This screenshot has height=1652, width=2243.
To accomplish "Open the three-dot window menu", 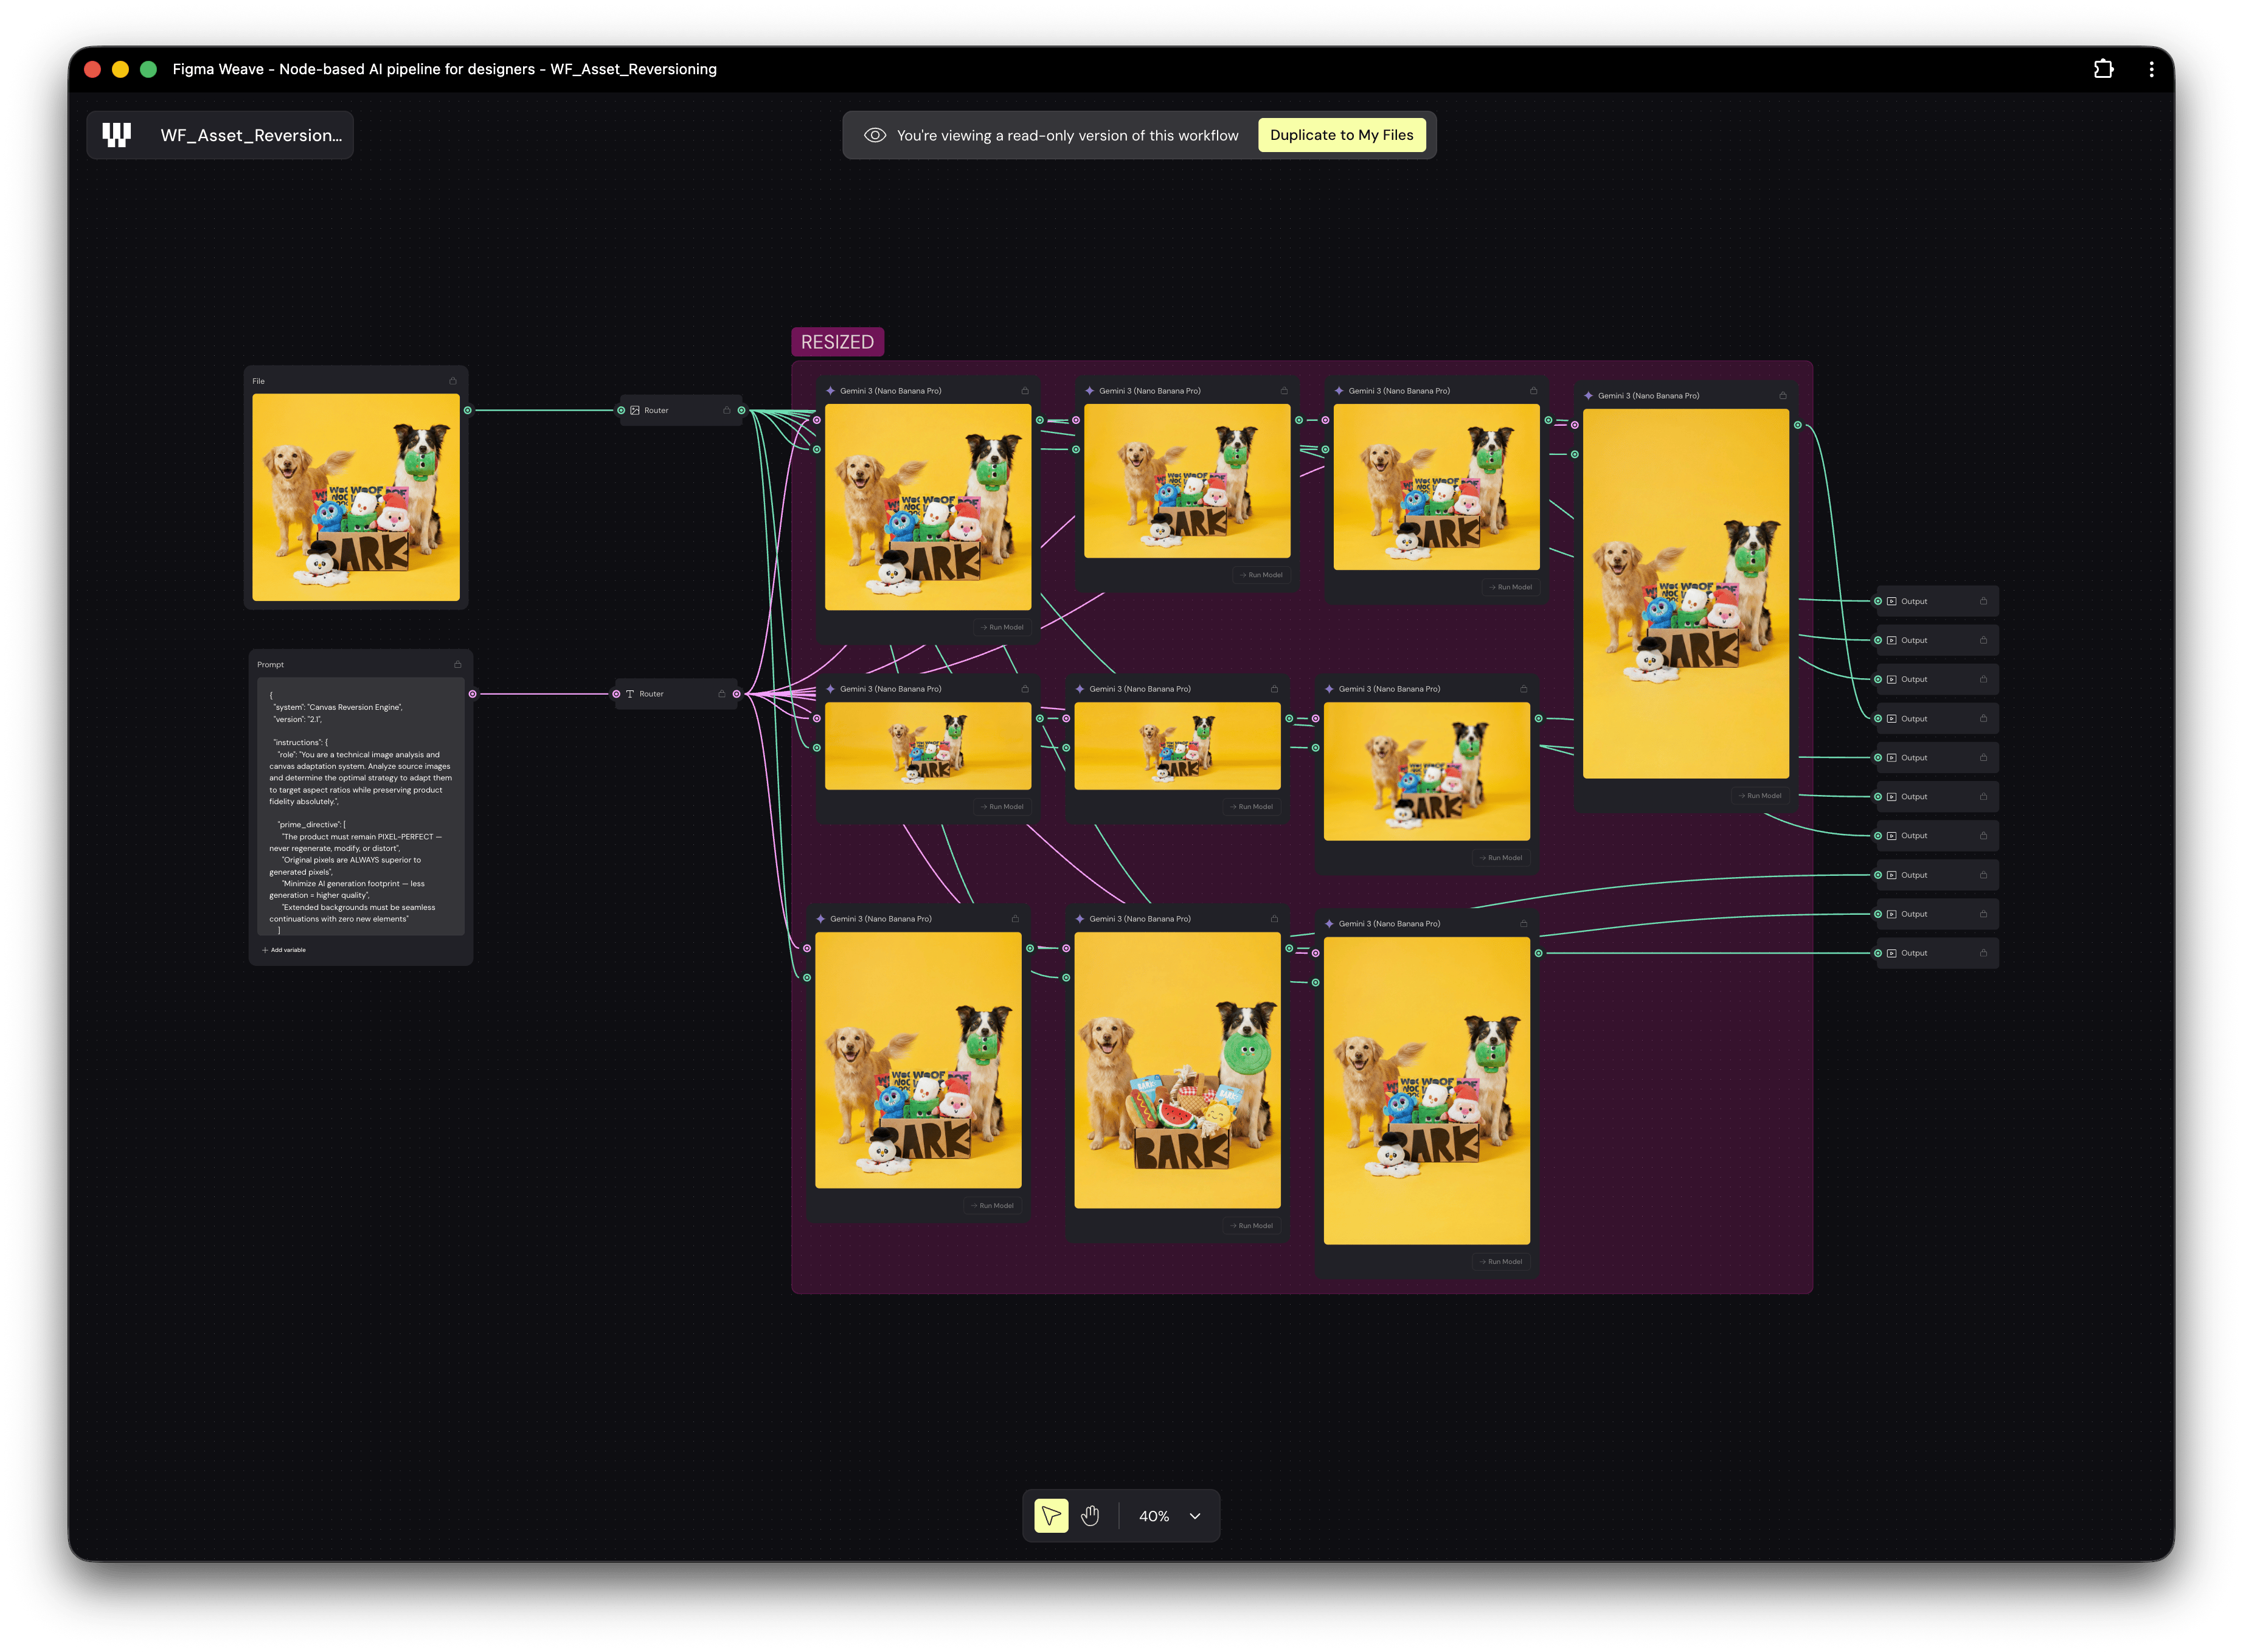I will (x=2151, y=69).
